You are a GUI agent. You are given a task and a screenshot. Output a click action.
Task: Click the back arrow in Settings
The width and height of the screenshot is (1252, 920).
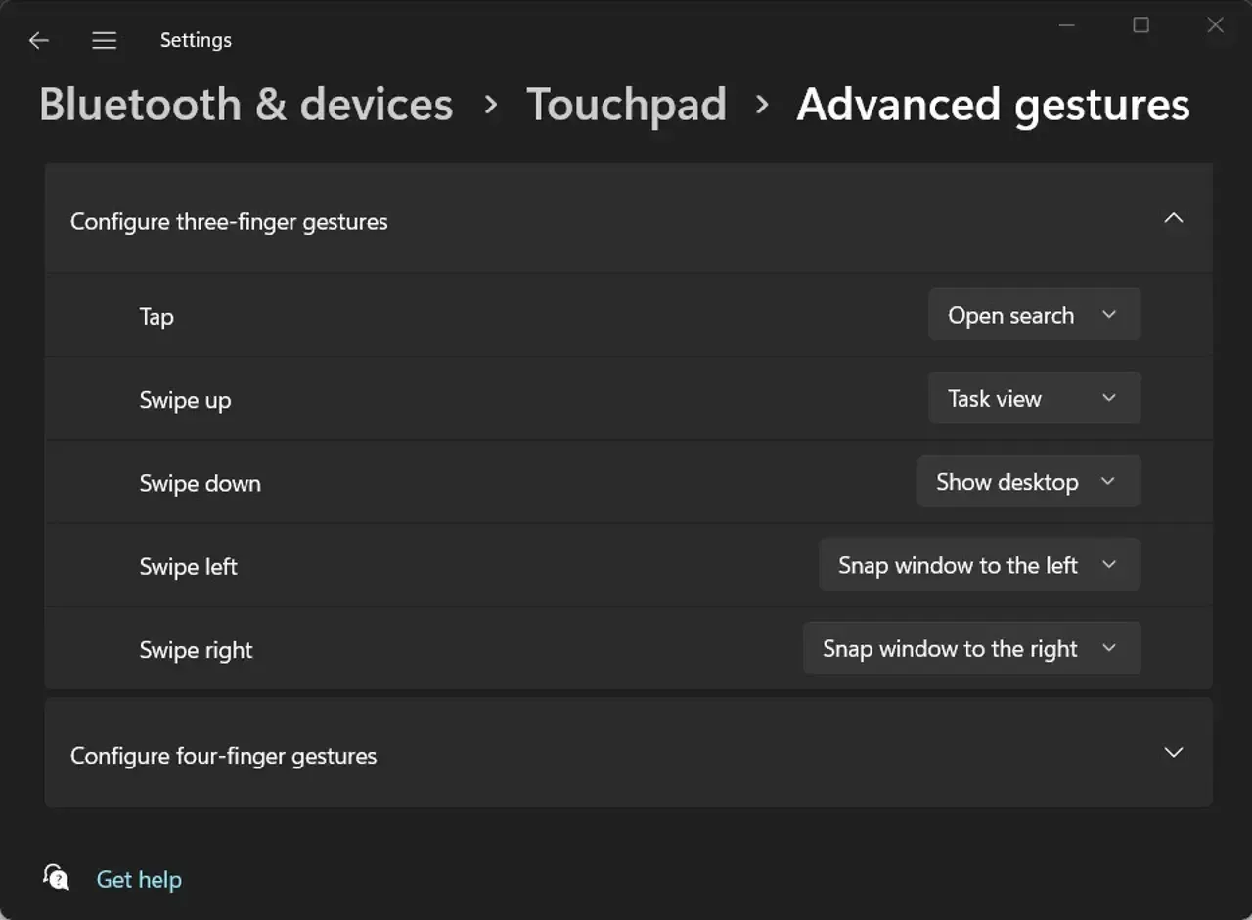tap(38, 40)
